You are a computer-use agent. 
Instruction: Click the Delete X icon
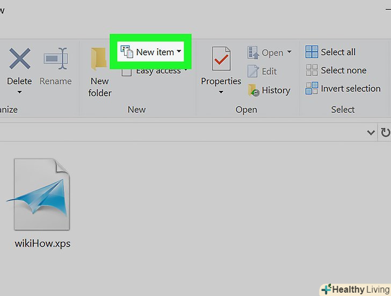coord(20,59)
